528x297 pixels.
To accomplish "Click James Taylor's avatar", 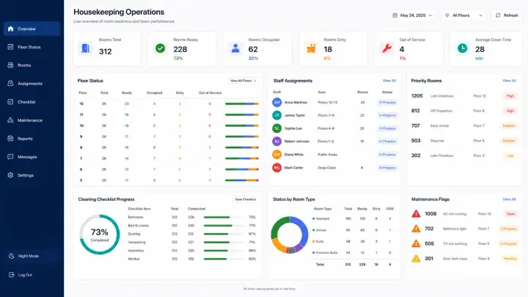I will (276, 115).
